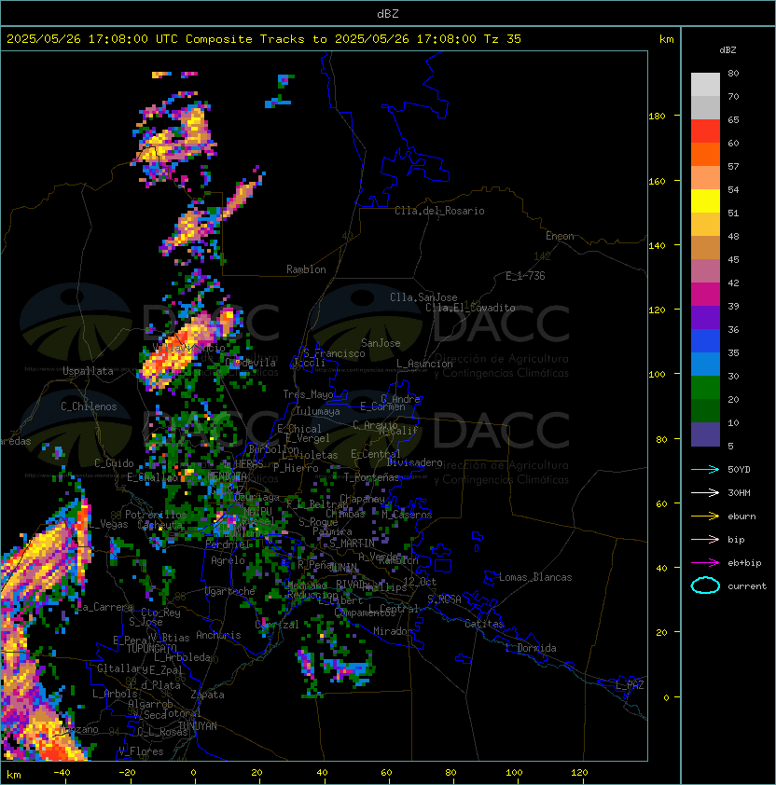Click the 'Mirador' map label
The width and height of the screenshot is (776, 785).
(394, 631)
